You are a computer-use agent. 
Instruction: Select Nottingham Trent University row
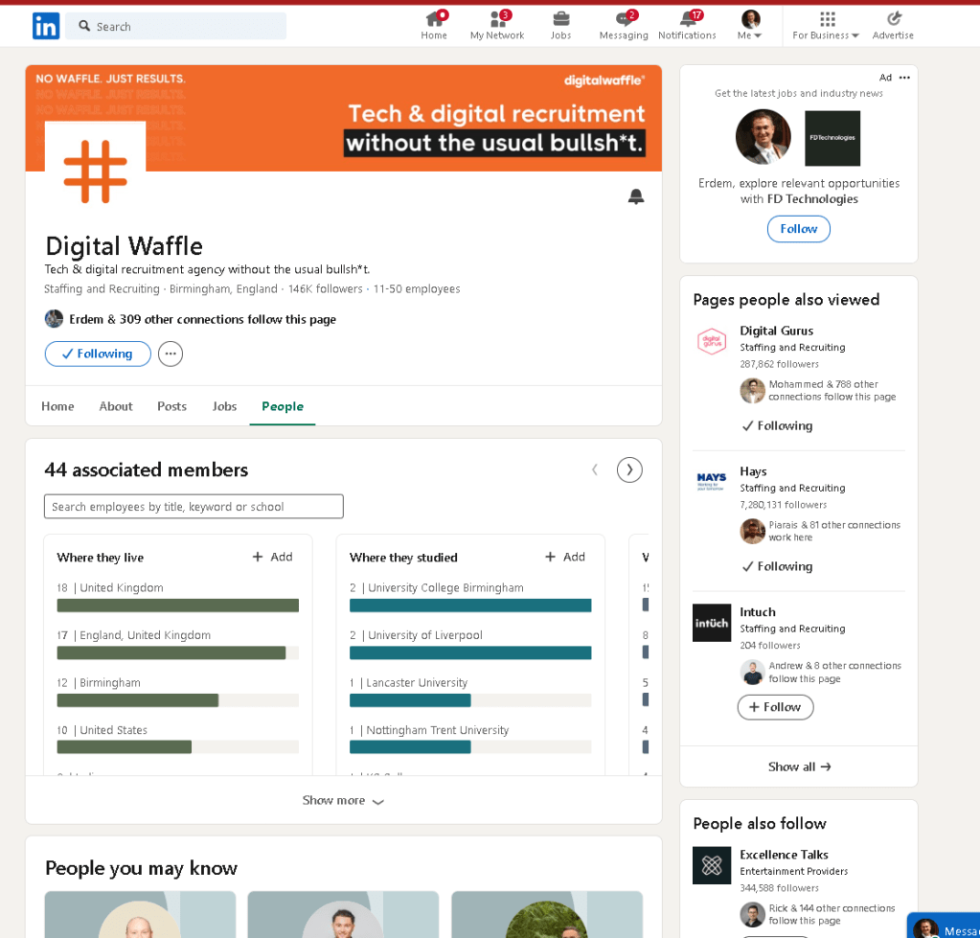coord(470,740)
